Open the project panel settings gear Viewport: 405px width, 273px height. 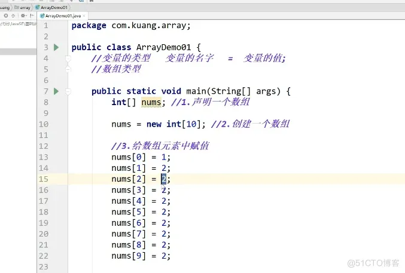23,16
